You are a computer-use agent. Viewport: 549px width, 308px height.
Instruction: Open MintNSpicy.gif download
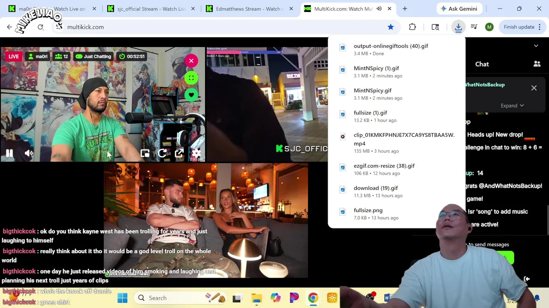396,94
